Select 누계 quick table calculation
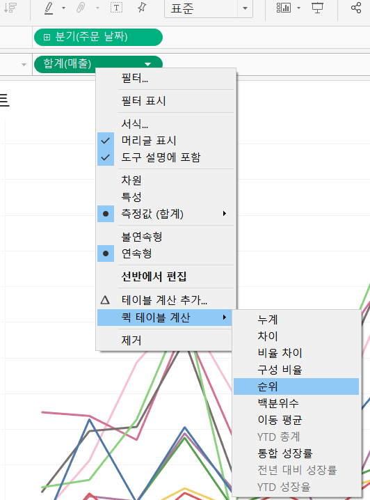 296,320
